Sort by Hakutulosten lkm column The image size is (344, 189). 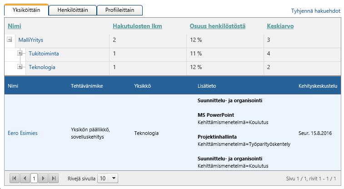coord(137,26)
